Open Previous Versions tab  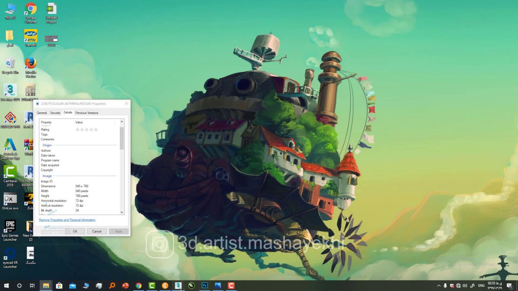(87, 113)
